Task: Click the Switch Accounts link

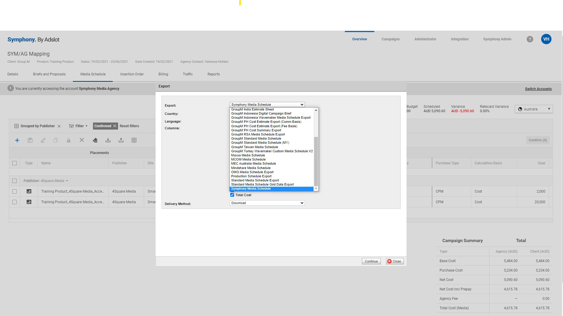Action: 538,89
